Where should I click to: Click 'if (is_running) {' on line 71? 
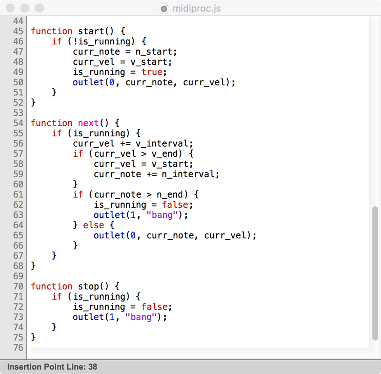96,296
